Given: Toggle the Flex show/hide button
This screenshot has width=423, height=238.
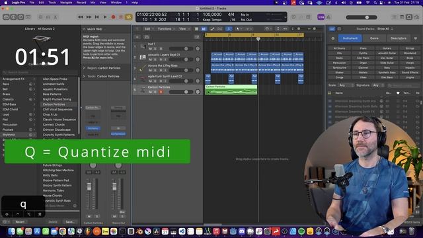Looking at the screenshot, I should point(219,28).
